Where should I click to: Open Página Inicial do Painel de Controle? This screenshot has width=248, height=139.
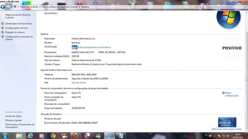[18, 16]
